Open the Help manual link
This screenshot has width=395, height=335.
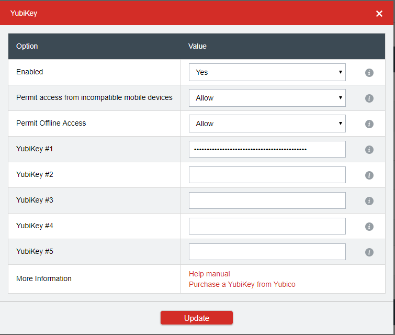pos(209,274)
